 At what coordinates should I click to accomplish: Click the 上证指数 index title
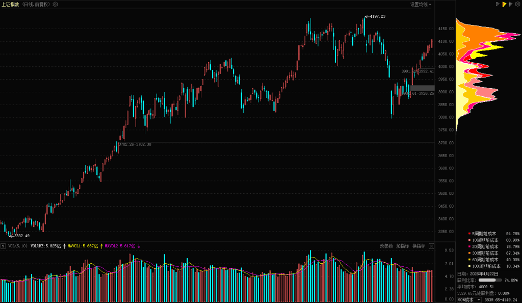click(x=10, y=4)
